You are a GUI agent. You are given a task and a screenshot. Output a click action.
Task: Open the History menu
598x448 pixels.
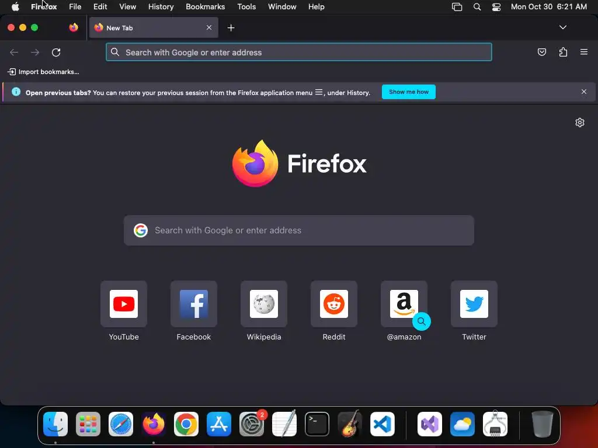[x=161, y=6]
